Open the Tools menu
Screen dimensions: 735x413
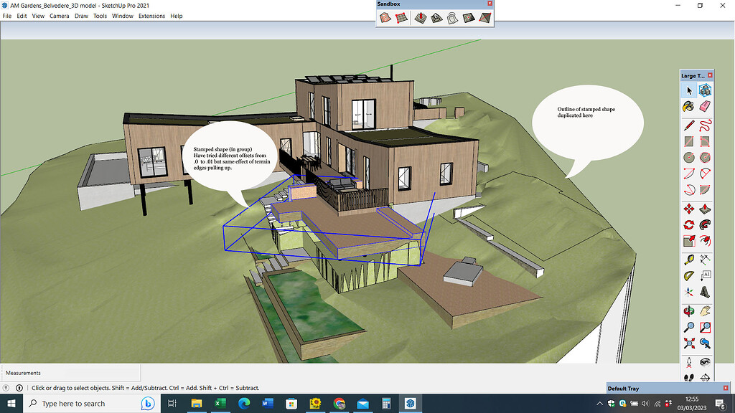(x=100, y=15)
